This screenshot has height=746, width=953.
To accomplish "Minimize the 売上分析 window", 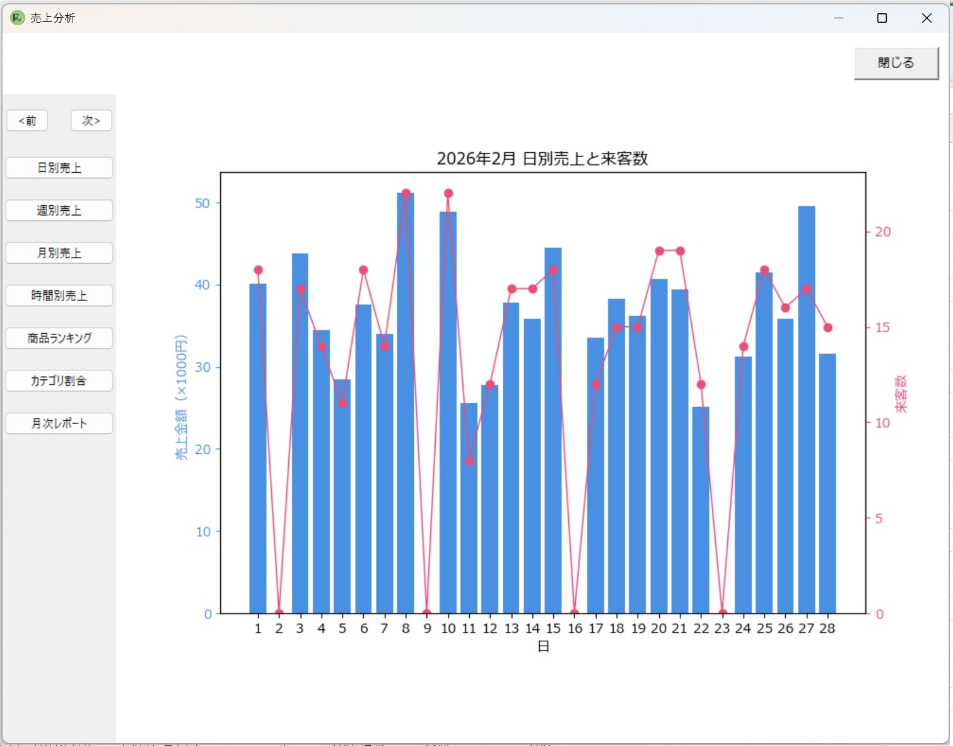I will pyautogui.click(x=838, y=18).
